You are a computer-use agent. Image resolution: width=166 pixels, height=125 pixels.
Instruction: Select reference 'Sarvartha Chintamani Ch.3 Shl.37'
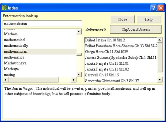121,81
